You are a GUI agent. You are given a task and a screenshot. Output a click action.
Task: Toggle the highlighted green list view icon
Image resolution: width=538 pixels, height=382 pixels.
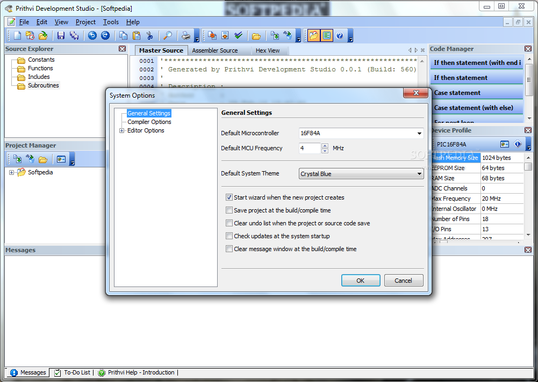[327, 35]
